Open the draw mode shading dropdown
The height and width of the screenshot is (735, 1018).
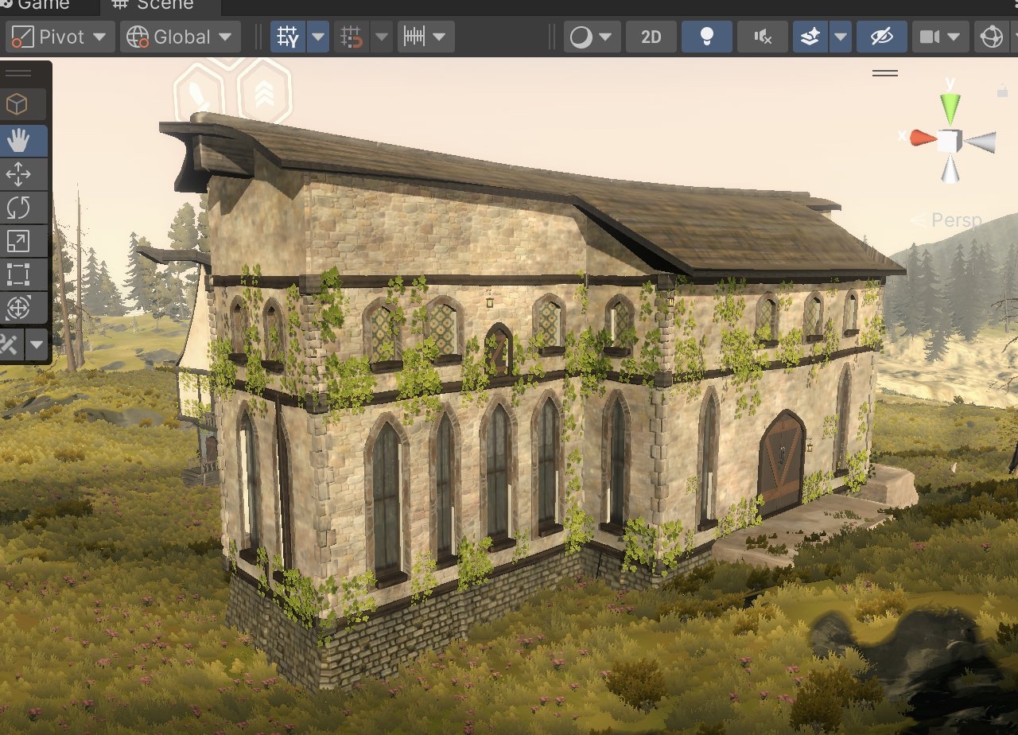[592, 37]
